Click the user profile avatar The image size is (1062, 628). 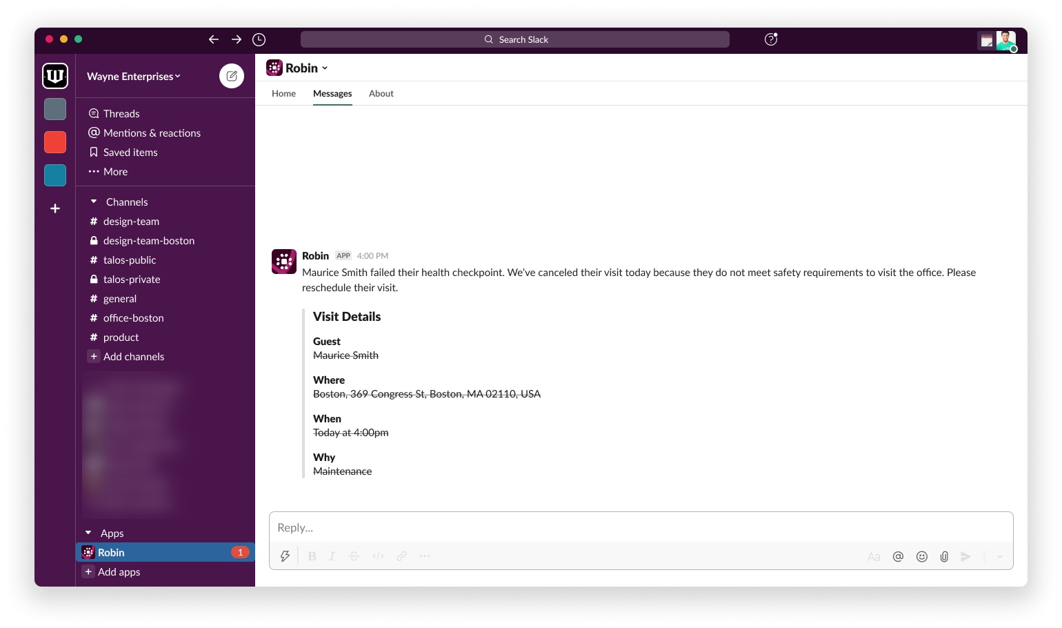coord(1006,41)
